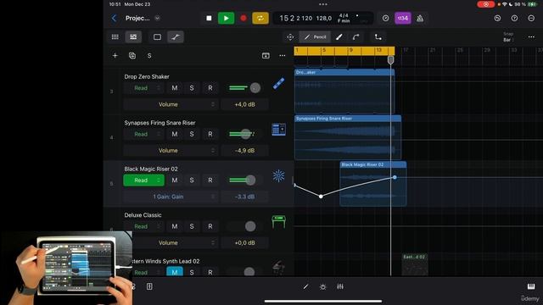Click the track stack import icon
543x305 pixels.
tap(266, 56)
